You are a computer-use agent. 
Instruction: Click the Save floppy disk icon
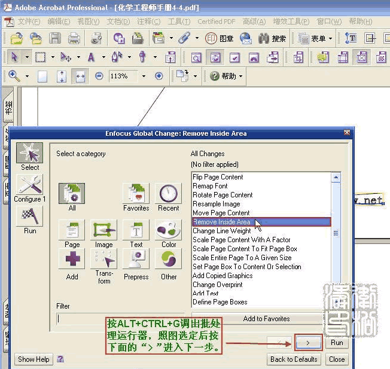click(x=54, y=38)
